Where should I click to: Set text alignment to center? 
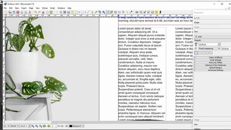coord(200,53)
